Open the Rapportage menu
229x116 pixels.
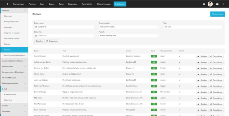pos(73,4)
